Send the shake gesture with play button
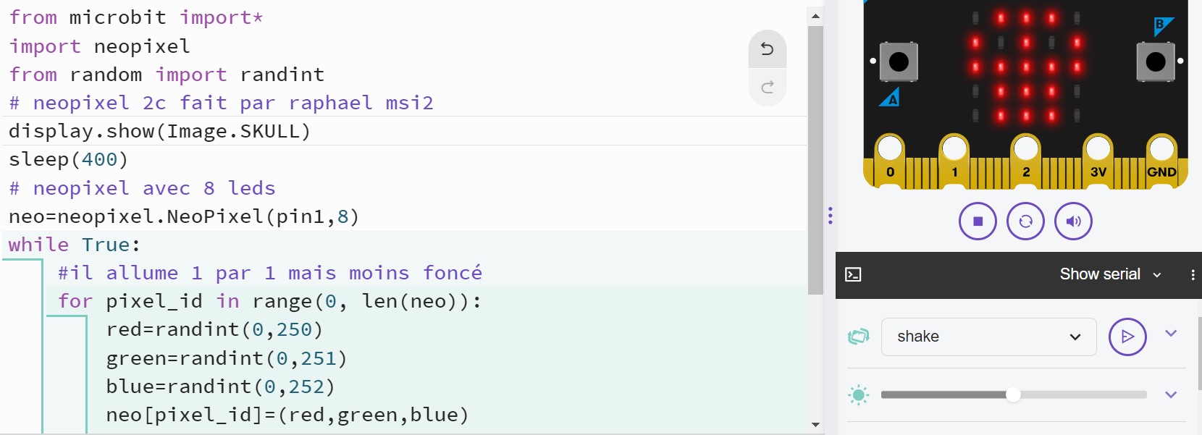The width and height of the screenshot is (1202, 435). 1127,337
